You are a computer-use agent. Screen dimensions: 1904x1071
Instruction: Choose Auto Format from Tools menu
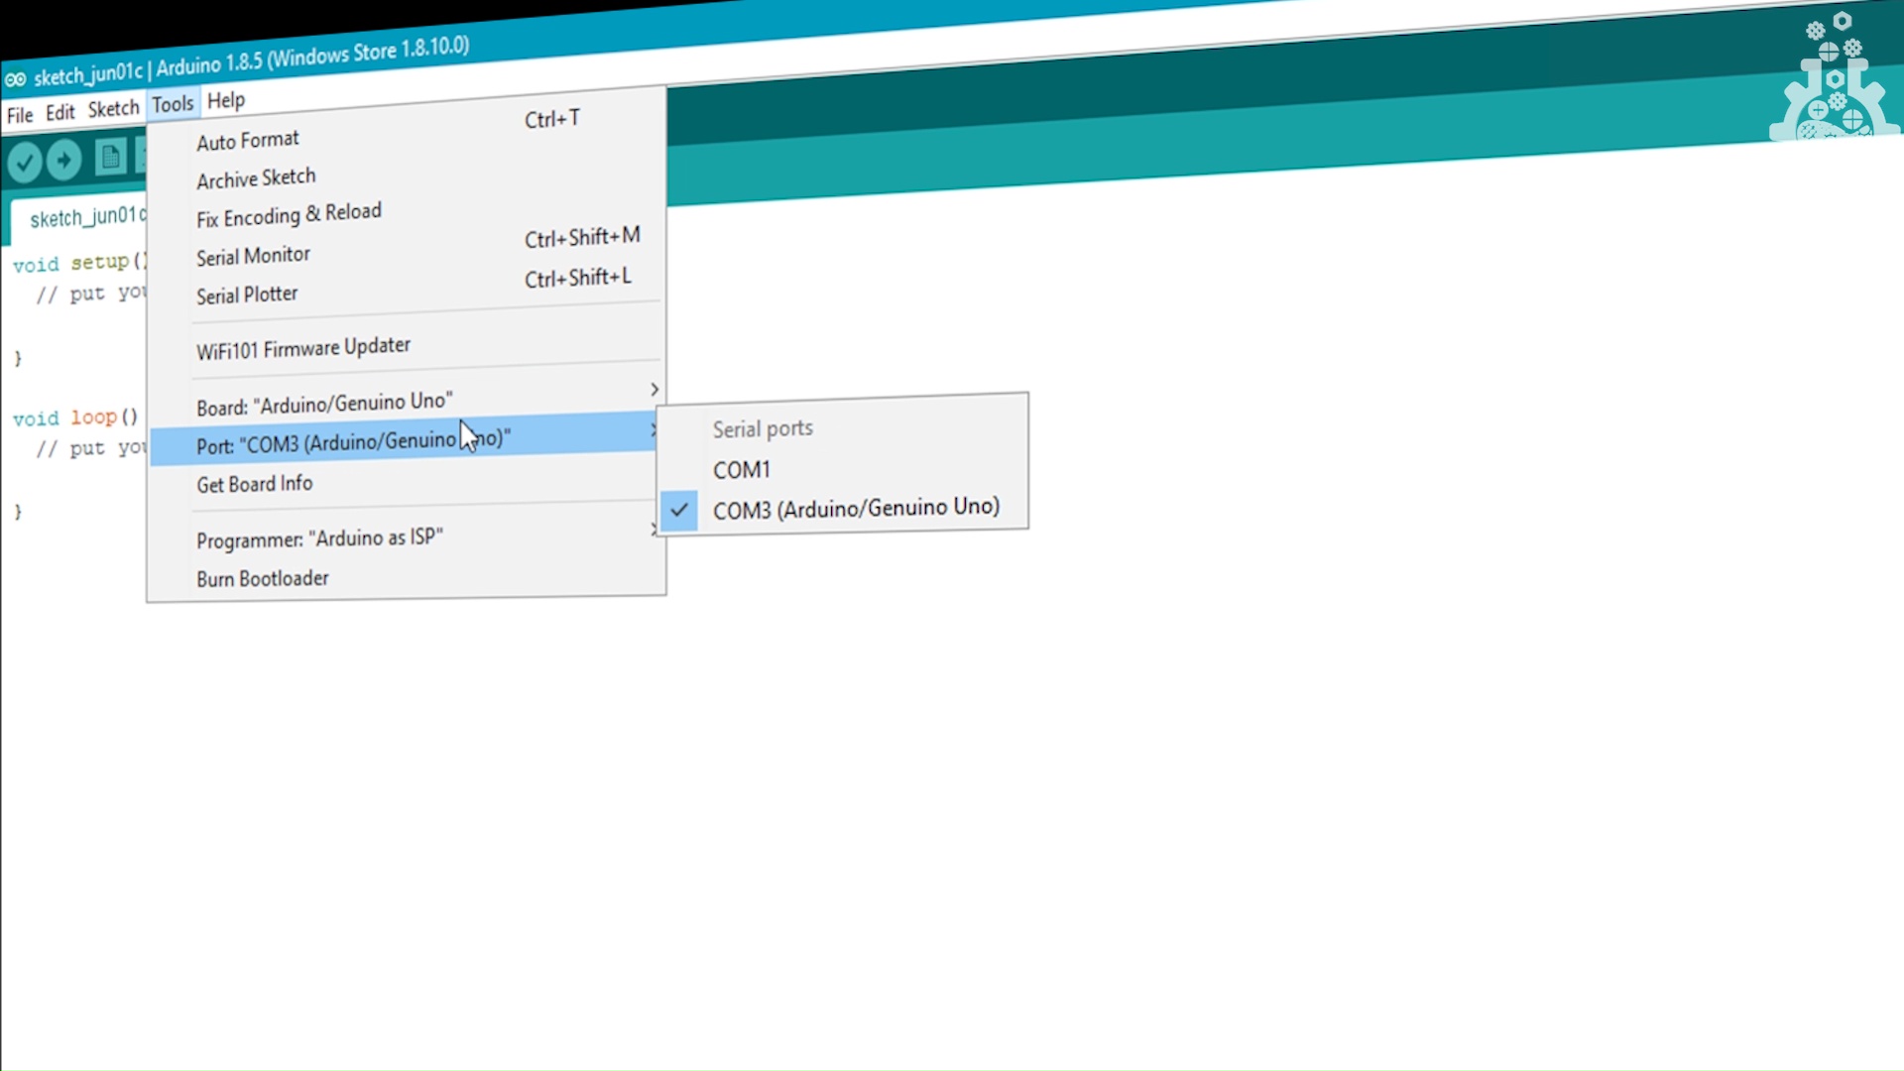407,131
